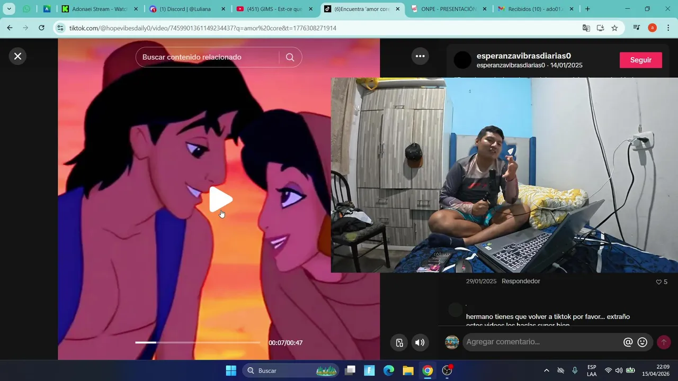Open the Chrome profile avatar

tap(652, 28)
